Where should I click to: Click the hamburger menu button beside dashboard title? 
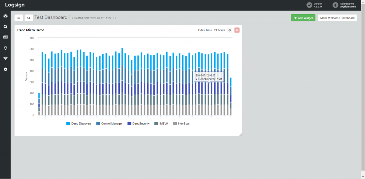pos(19,18)
